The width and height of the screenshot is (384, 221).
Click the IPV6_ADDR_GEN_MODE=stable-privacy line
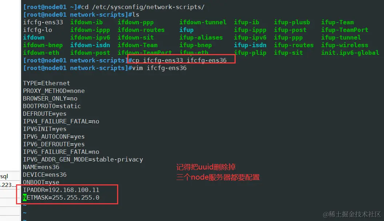click(x=83, y=159)
